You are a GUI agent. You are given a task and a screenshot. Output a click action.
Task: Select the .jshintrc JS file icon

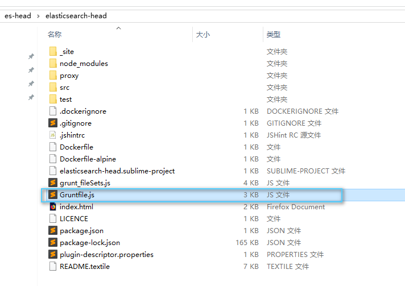(53, 135)
